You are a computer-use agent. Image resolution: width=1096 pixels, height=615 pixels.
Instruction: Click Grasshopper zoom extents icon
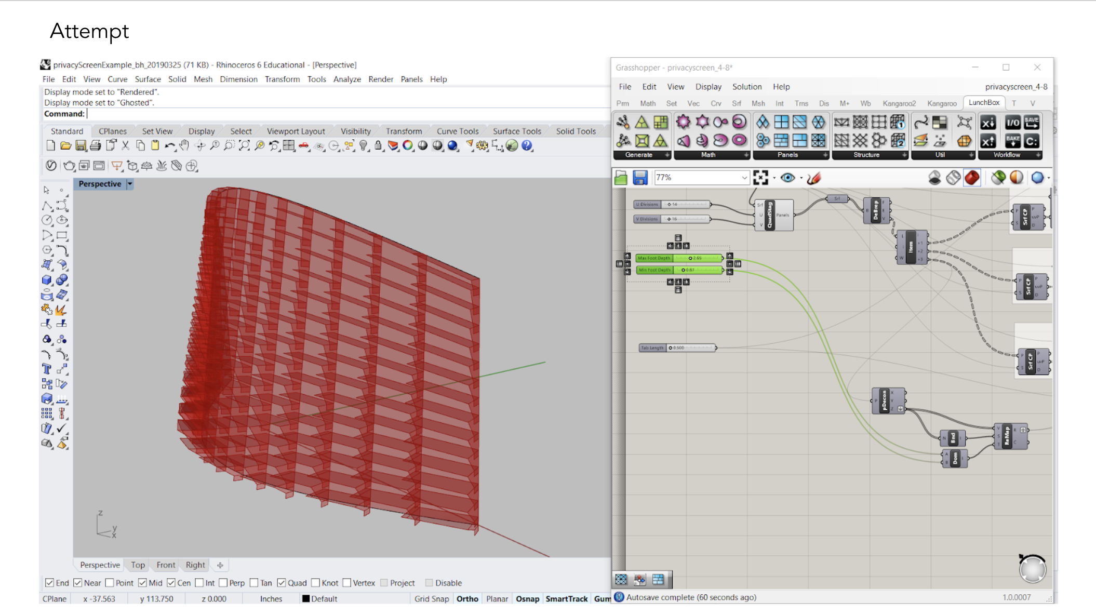click(x=760, y=178)
